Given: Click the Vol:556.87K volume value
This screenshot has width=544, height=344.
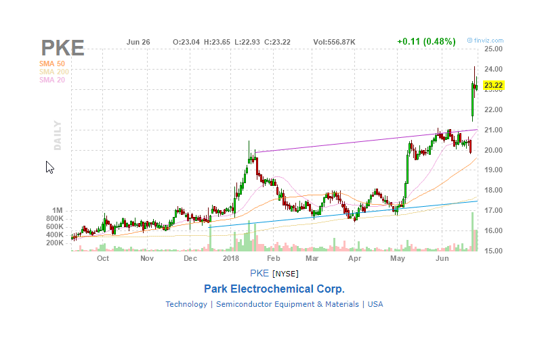Looking at the screenshot, I should pos(334,42).
